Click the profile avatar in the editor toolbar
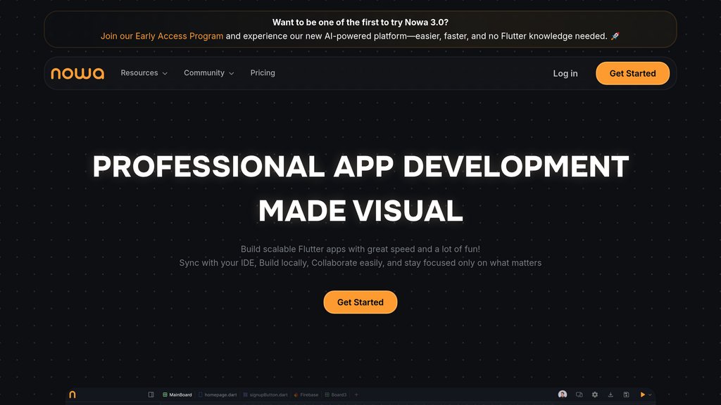 (563, 394)
